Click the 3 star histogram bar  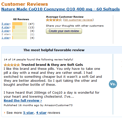[20, 31]
